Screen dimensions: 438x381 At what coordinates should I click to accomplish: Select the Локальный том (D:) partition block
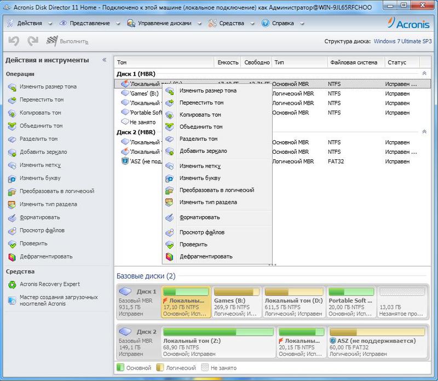point(294,302)
